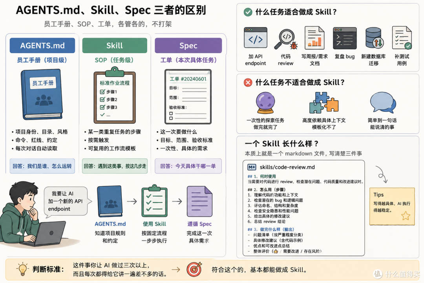The width and height of the screenshot is (424, 283).
Task: Click the 工单 #20240601 form title
Action: click(x=188, y=79)
